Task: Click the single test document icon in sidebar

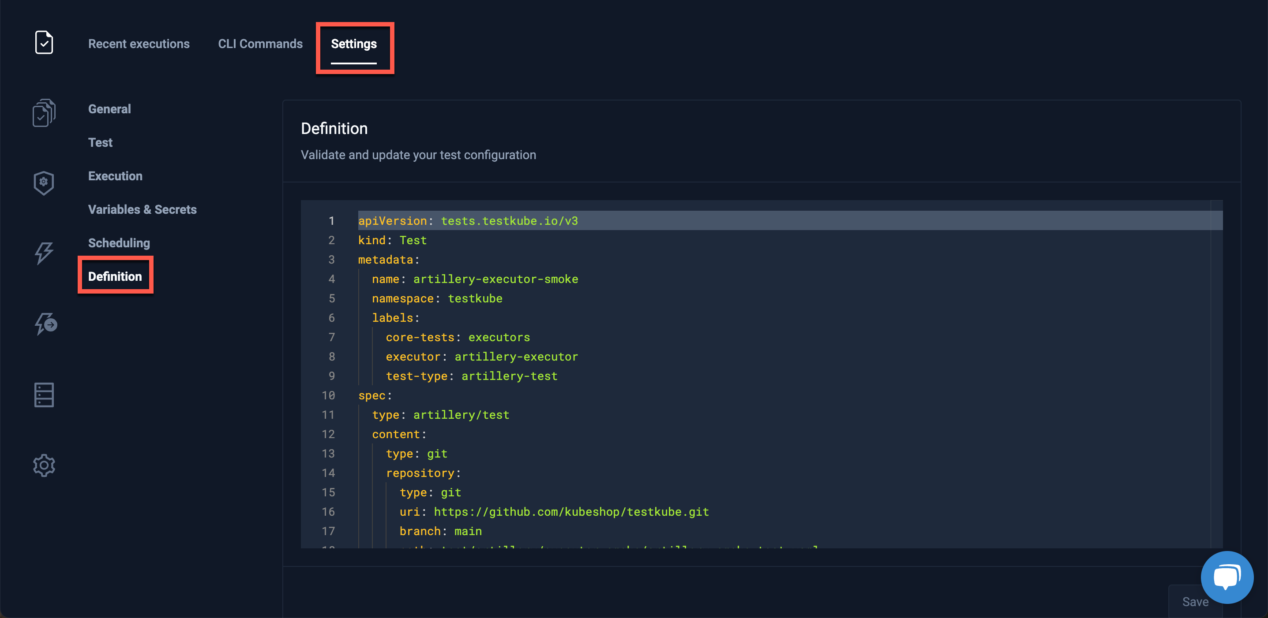Action: point(44,43)
